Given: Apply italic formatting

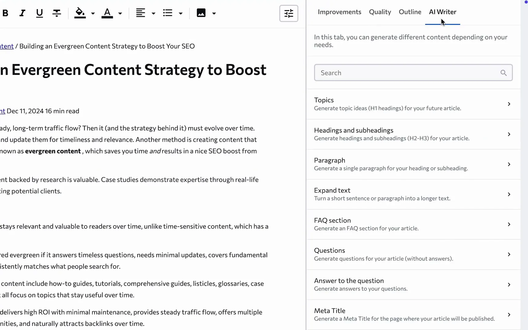Looking at the screenshot, I should 22,13.
